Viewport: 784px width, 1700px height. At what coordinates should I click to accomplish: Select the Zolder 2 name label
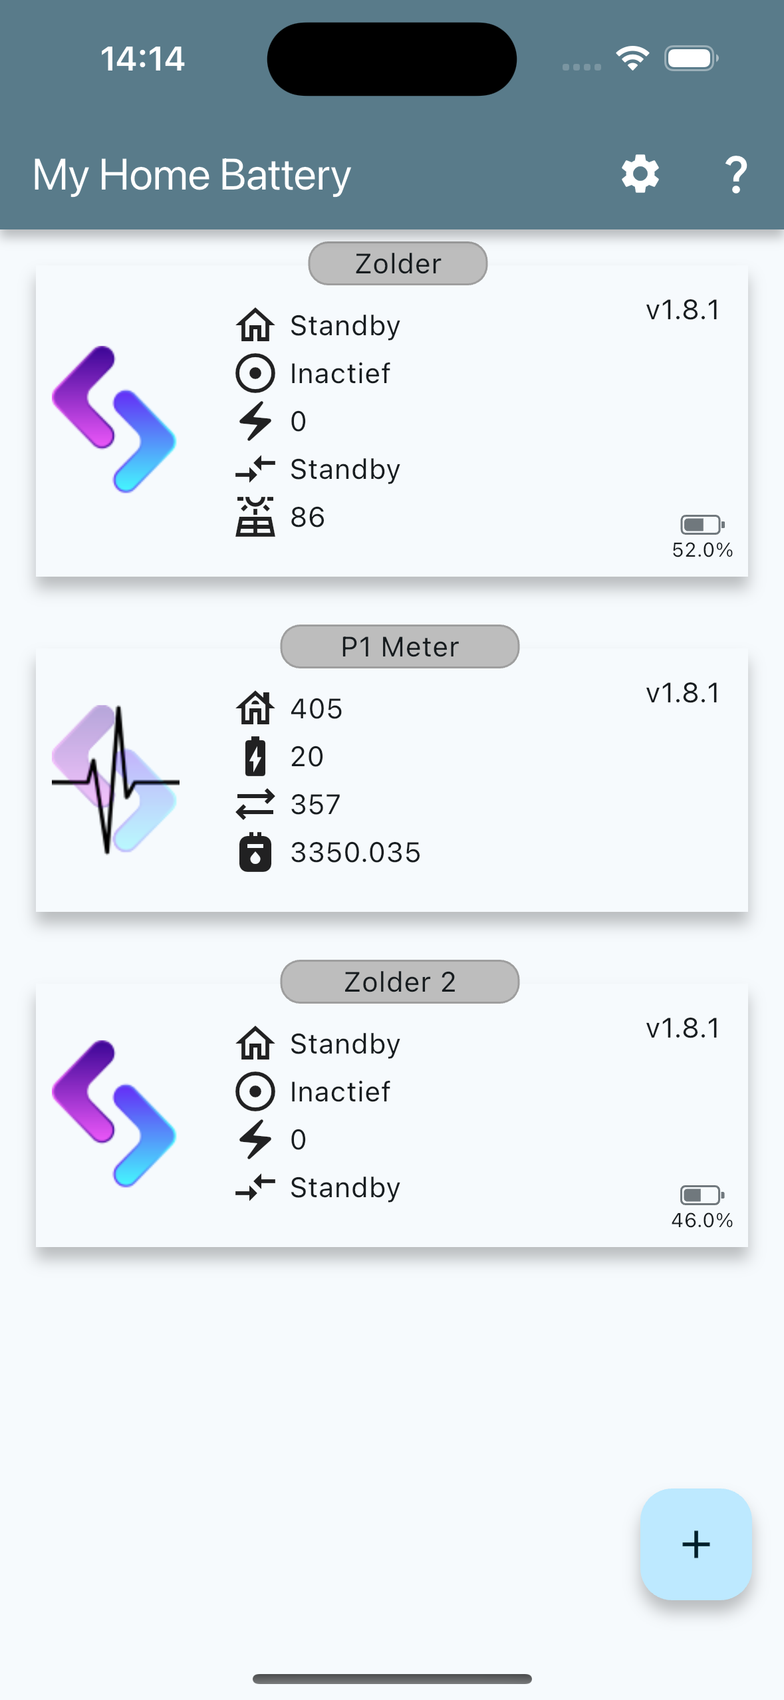[400, 982]
